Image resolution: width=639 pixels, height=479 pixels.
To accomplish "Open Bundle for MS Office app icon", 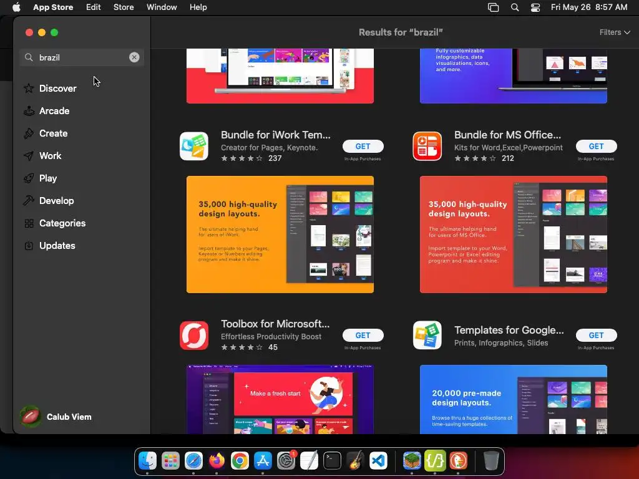I will coord(427,146).
